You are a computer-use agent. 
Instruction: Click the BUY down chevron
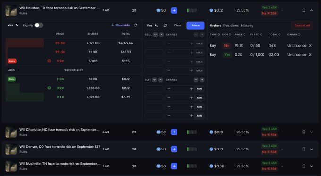(154, 80)
